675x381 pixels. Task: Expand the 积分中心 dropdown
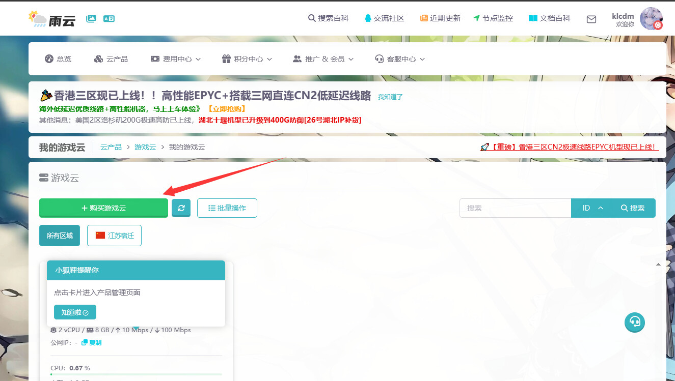247,59
